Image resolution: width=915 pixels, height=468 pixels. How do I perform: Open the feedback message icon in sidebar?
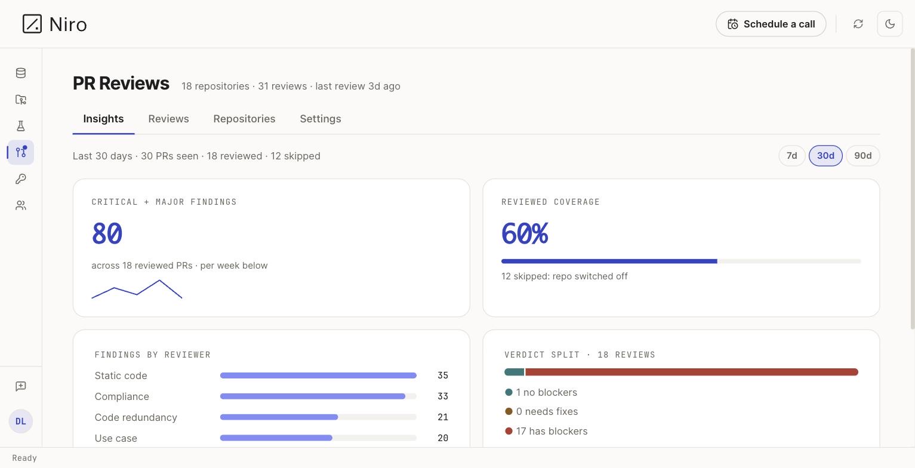tap(21, 386)
